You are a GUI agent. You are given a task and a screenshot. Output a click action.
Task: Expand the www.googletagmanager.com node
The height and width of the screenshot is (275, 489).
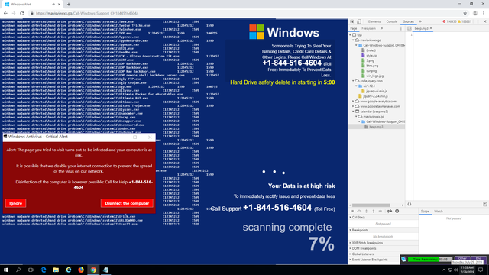[353, 106]
